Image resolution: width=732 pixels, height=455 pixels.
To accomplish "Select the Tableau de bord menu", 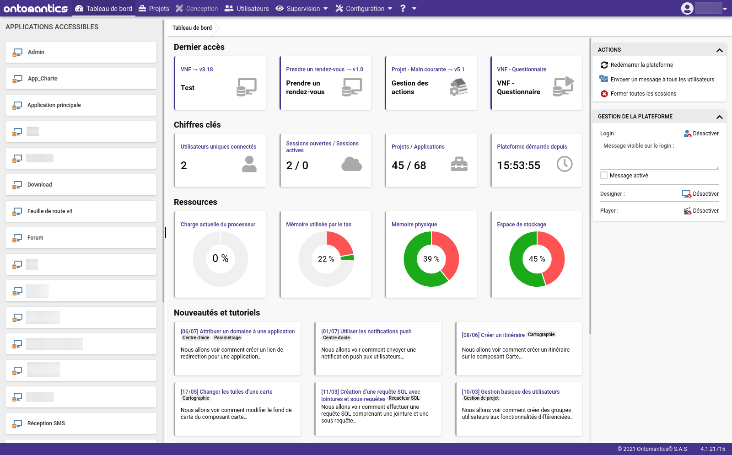I will (104, 8).
